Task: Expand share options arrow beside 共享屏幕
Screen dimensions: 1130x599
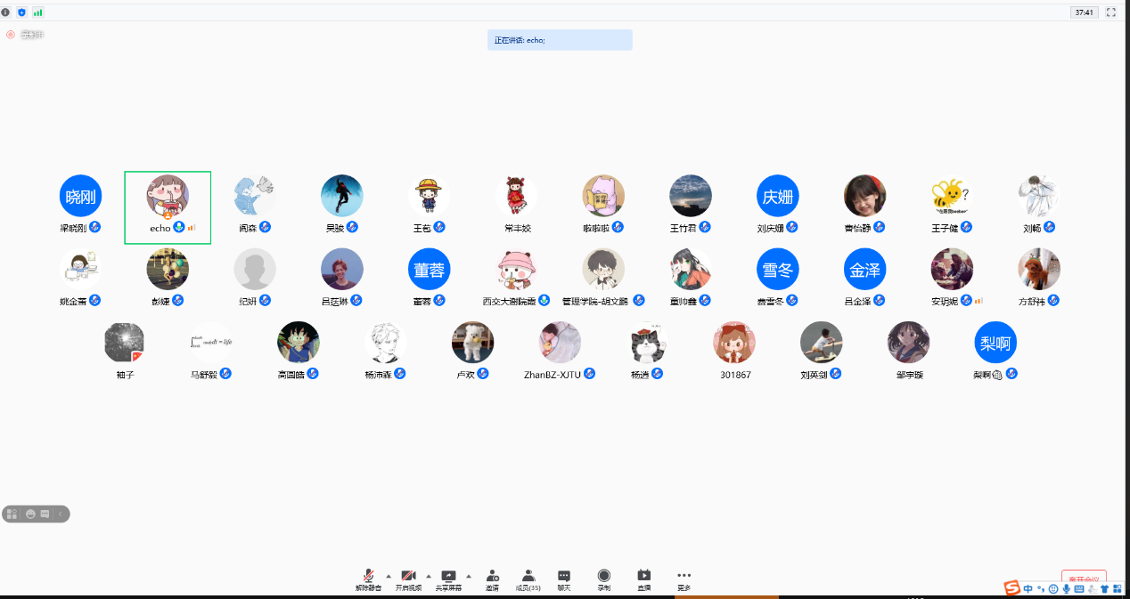Action: (469, 575)
